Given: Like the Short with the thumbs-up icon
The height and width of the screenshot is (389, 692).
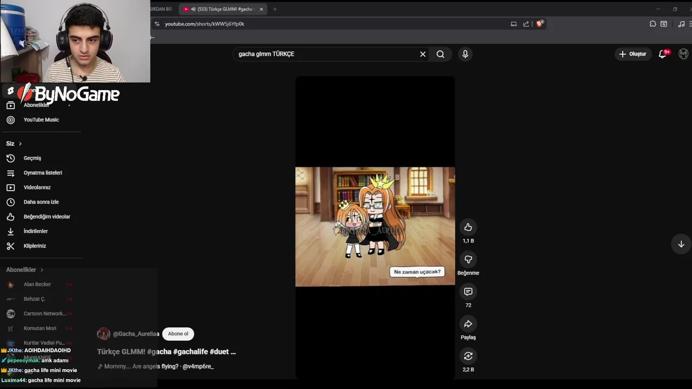Looking at the screenshot, I should 468,227.
